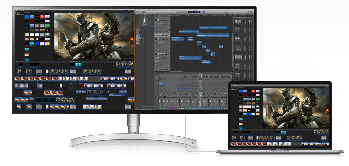This screenshot has height=166, width=349.
Task: Open Installed Generators dropdown in monitor's Final Cut browser
Action: (27, 12)
